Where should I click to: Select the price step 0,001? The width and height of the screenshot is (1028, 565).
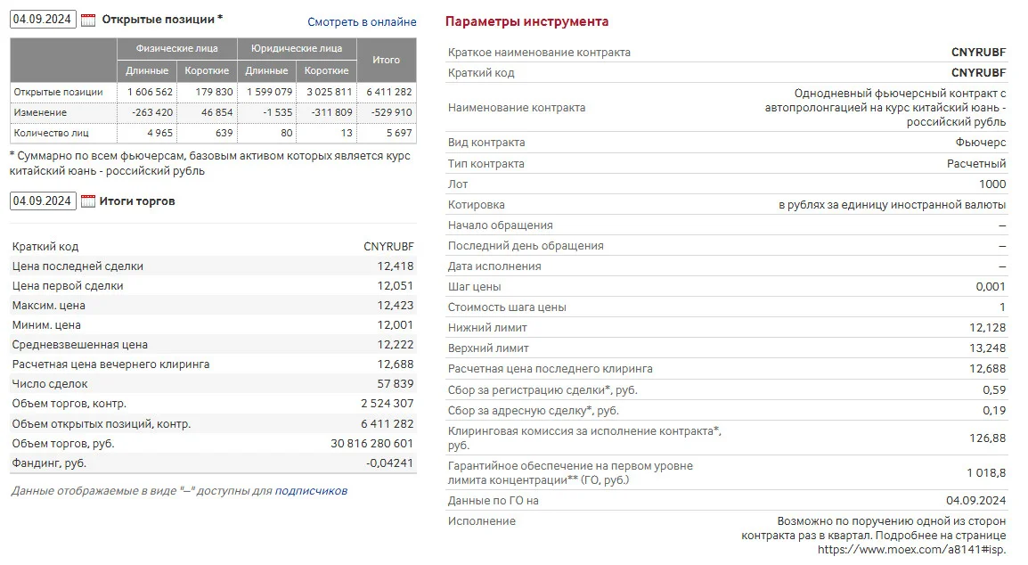click(x=991, y=287)
